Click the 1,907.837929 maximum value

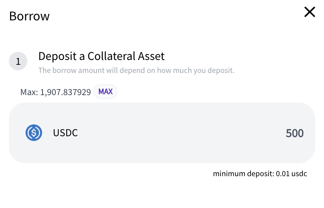click(x=65, y=92)
